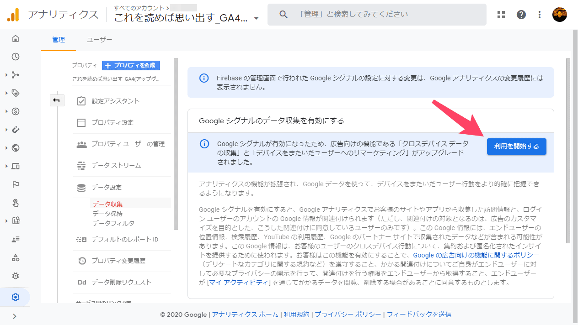Expand the monetization section arrow in sidebar
The width and height of the screenshot is (578, 325).
[x=6, y=111]
